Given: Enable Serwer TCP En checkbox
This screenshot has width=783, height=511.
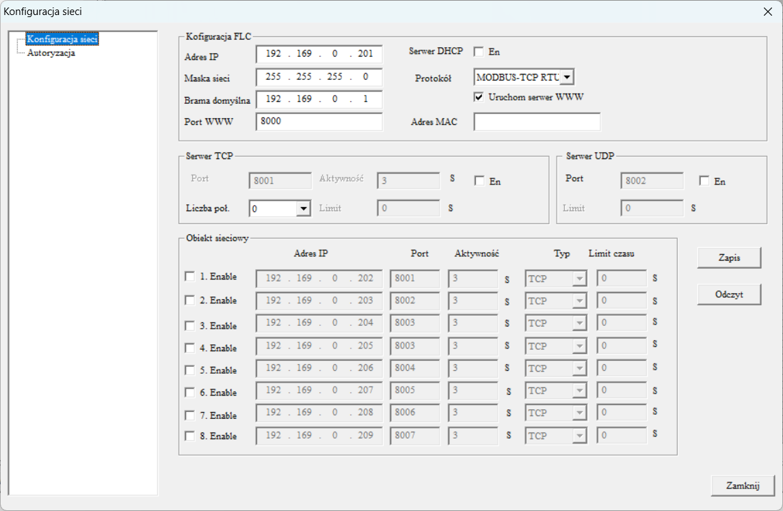Looking at the screenshot, I should pos(479,180).
